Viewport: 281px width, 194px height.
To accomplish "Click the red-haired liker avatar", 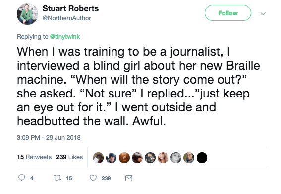I will 163,158.
